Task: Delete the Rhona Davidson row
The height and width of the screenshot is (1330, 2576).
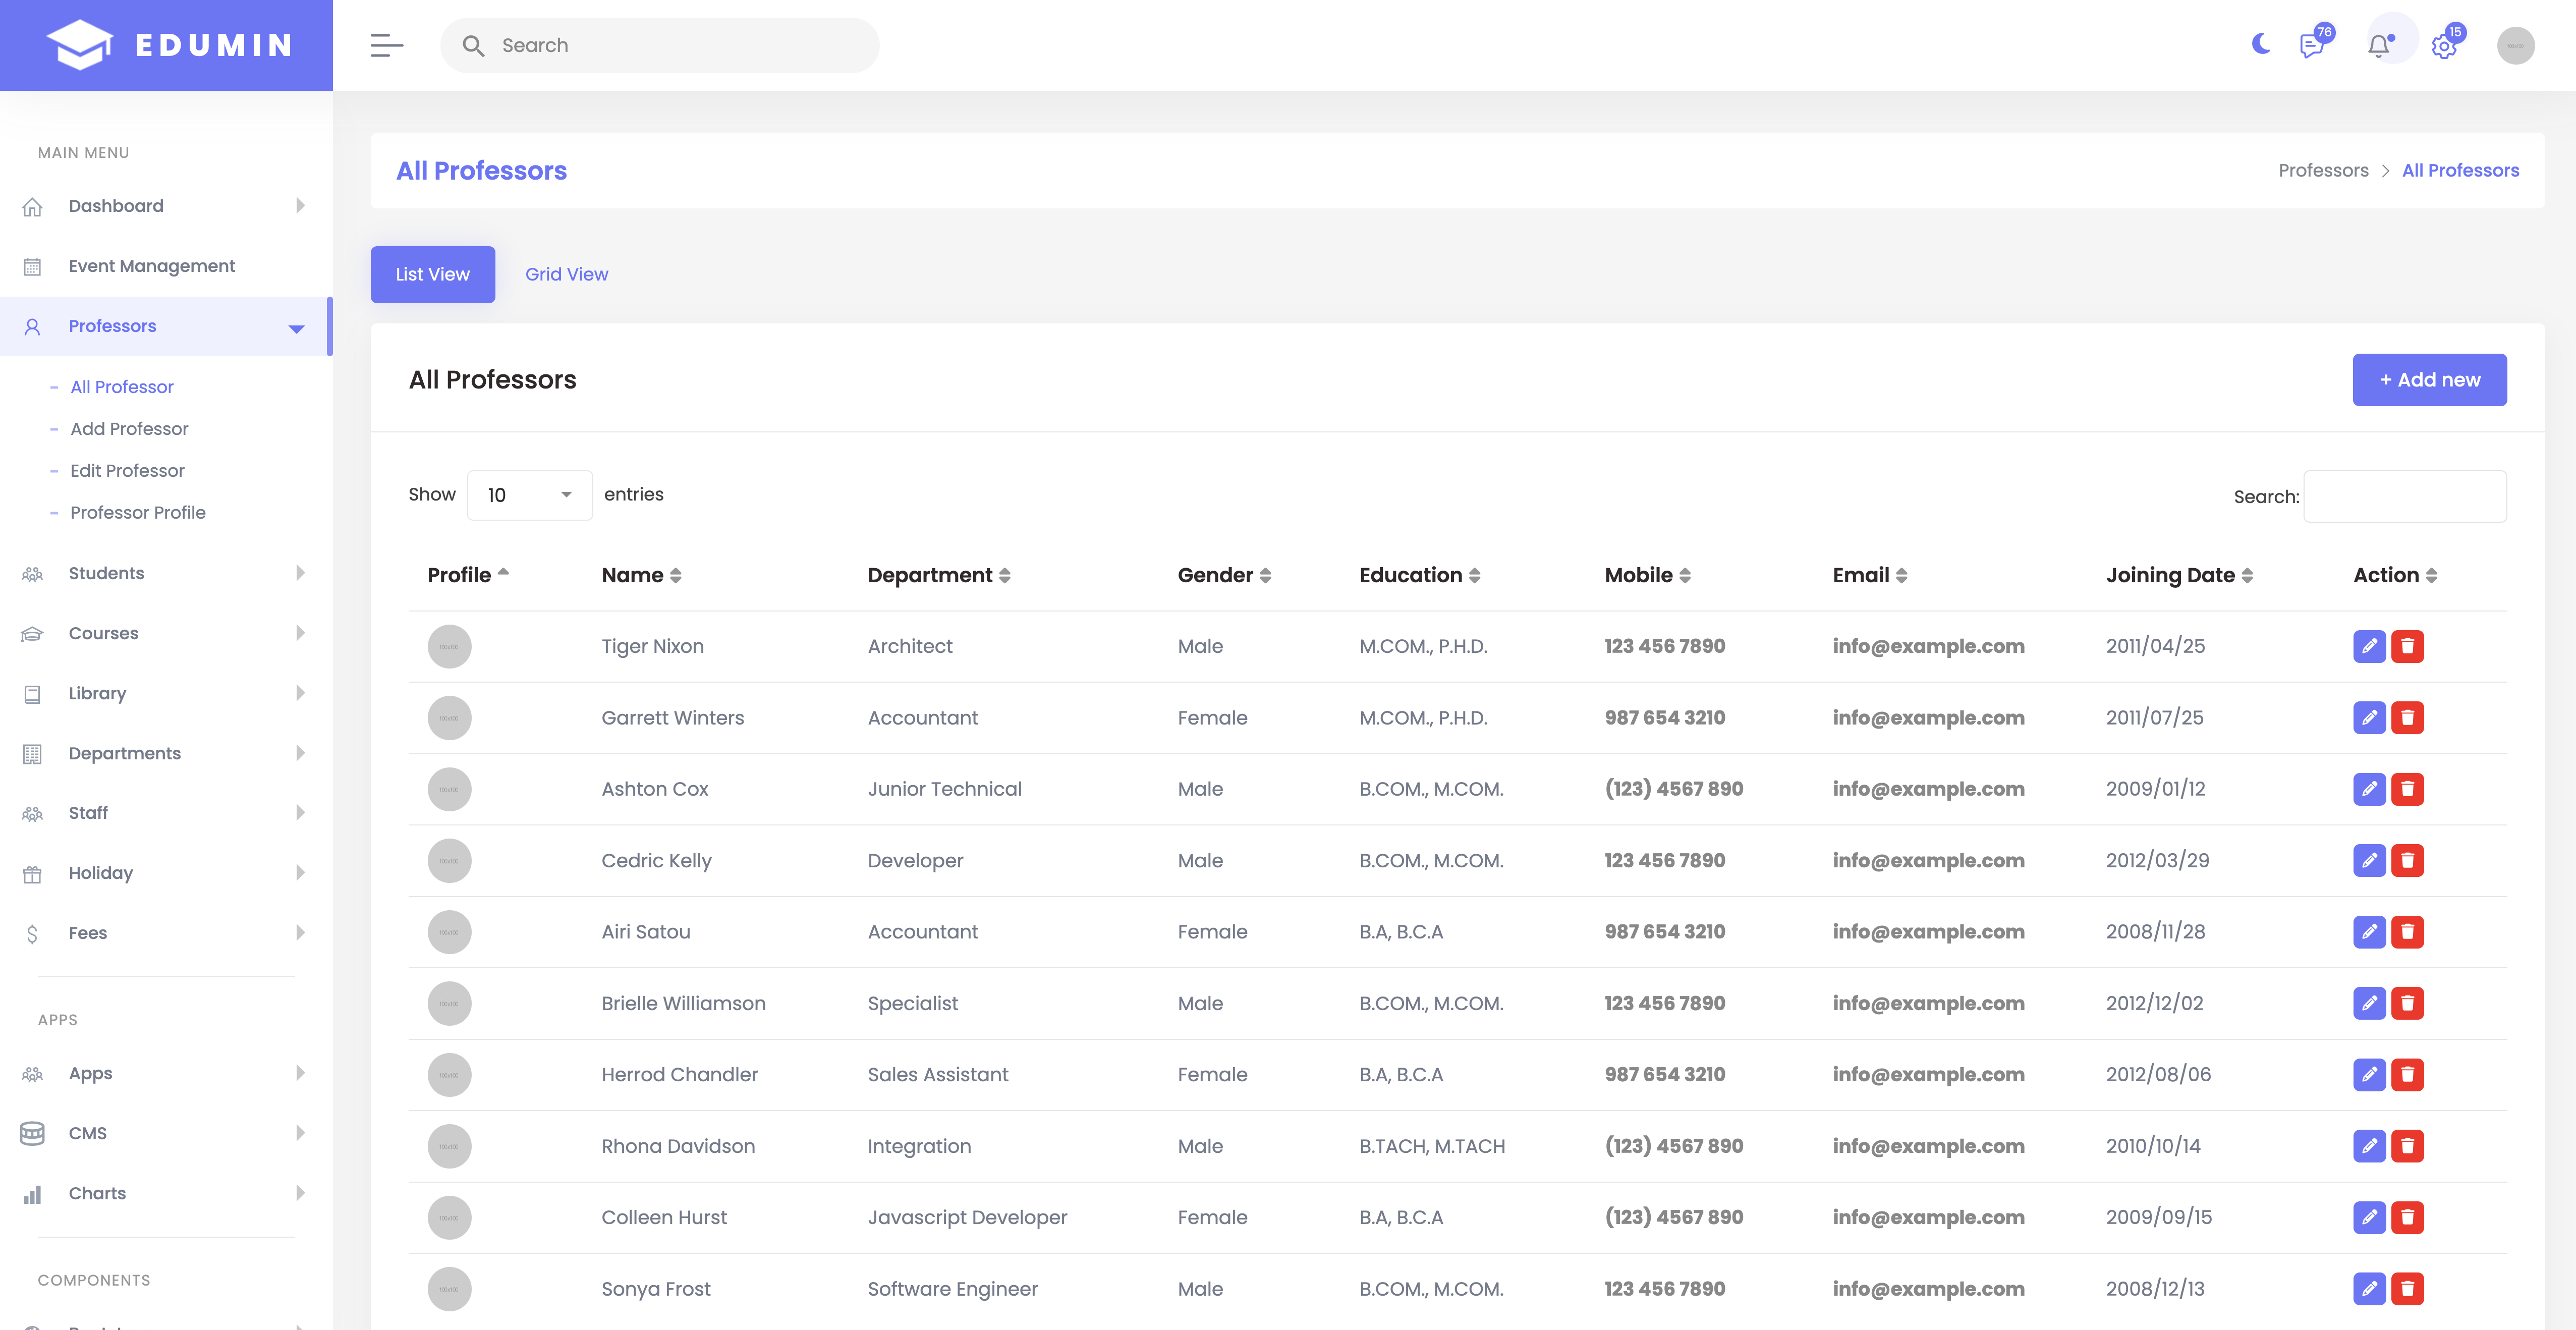Action: [2407, 1146]
